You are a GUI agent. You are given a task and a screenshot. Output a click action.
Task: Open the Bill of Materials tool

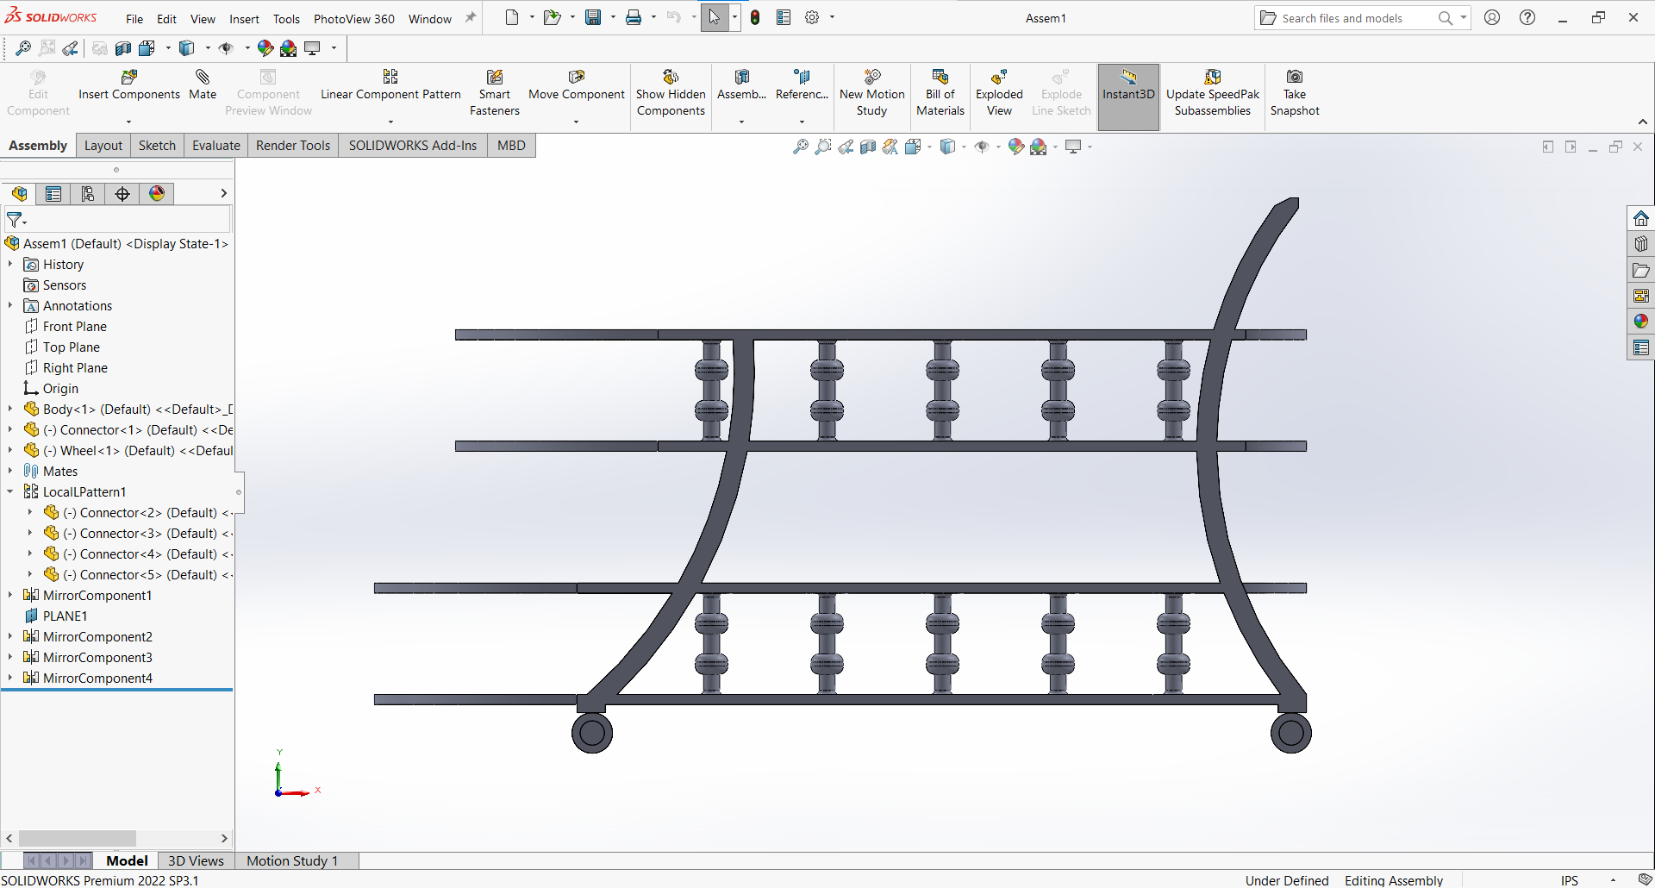(940, 93)
